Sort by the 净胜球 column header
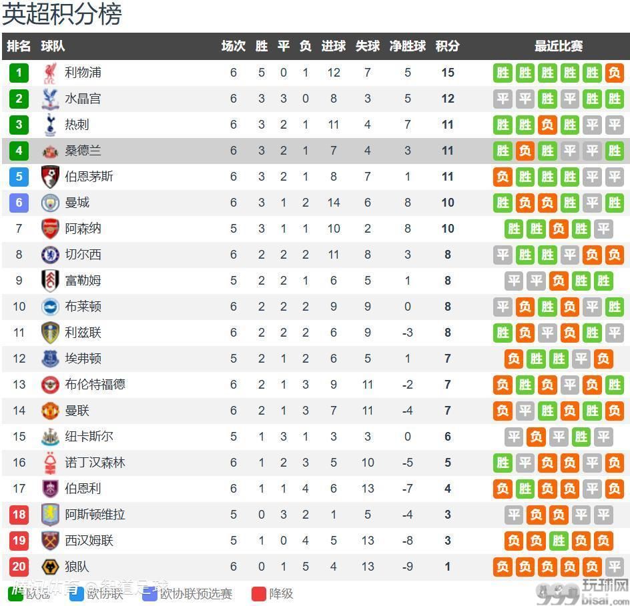Viewport: 630px width, 606px height. (x=407, y=46)
